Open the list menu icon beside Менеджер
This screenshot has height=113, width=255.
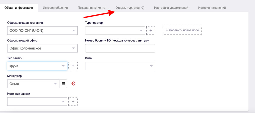(63, 84)
